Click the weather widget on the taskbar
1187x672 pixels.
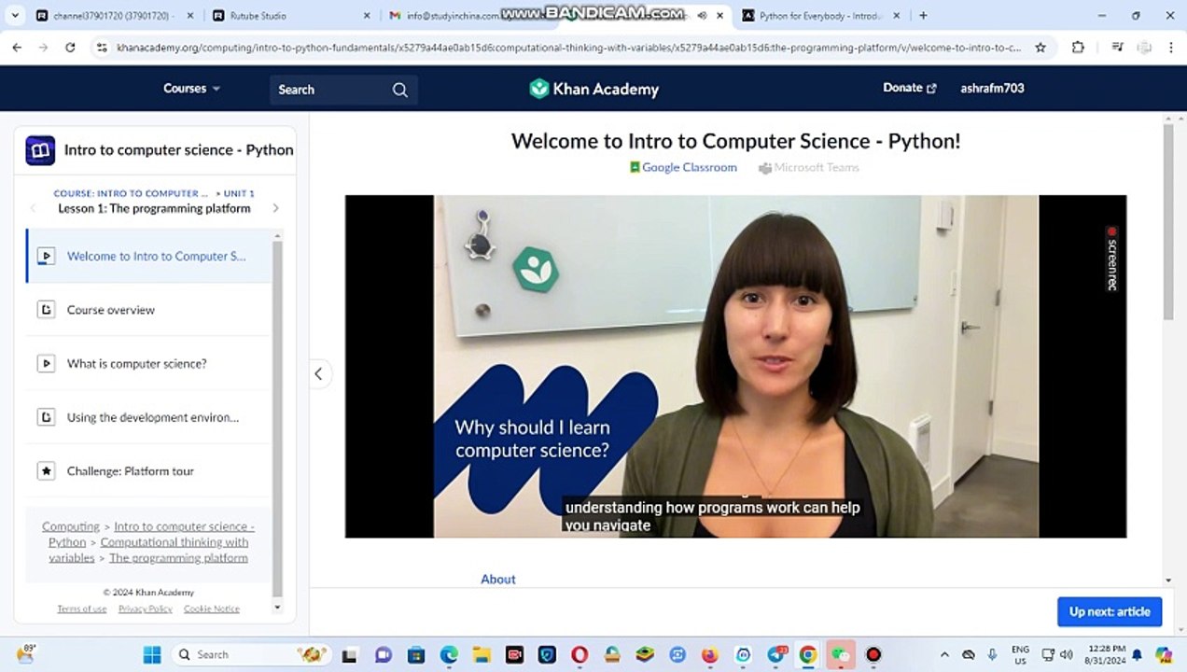(x=25, y=653)
